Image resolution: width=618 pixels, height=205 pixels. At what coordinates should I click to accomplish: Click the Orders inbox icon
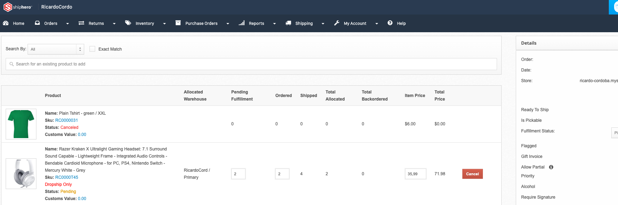coord(37,23)
